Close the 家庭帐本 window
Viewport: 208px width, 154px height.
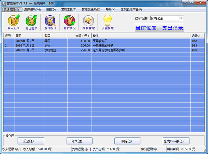coord(200,2)
